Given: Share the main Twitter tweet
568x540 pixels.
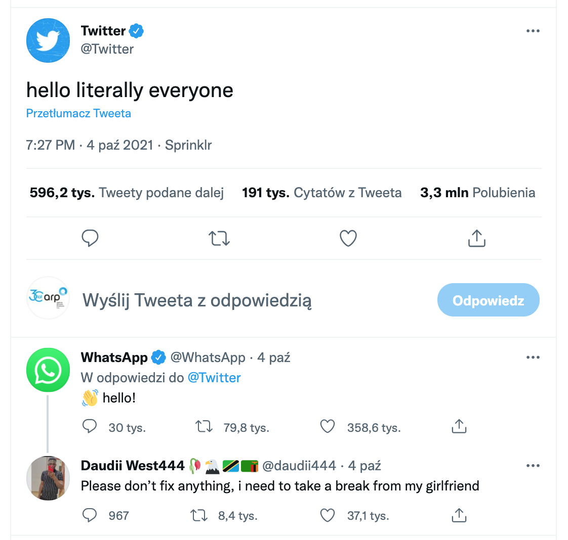Looking at the screenshot, I should click(x=476, y=238).
